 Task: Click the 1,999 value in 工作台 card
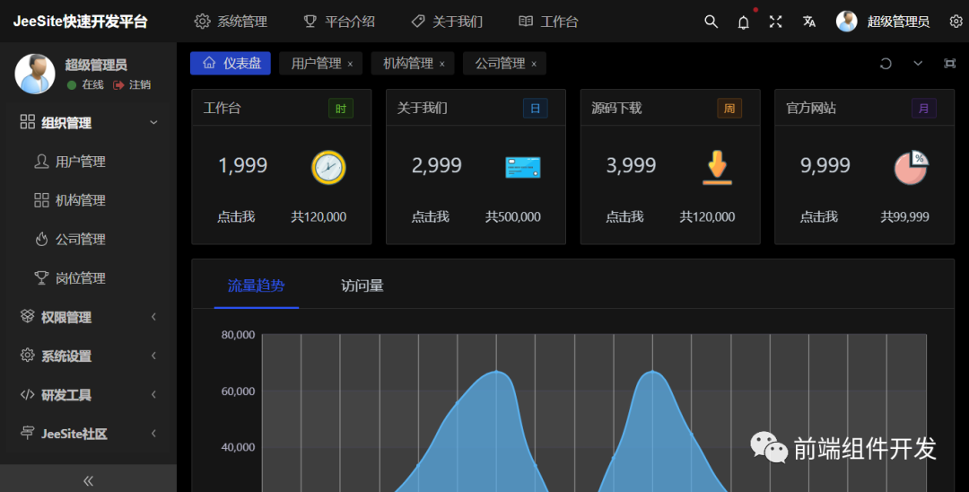click(x=242, y=165)
